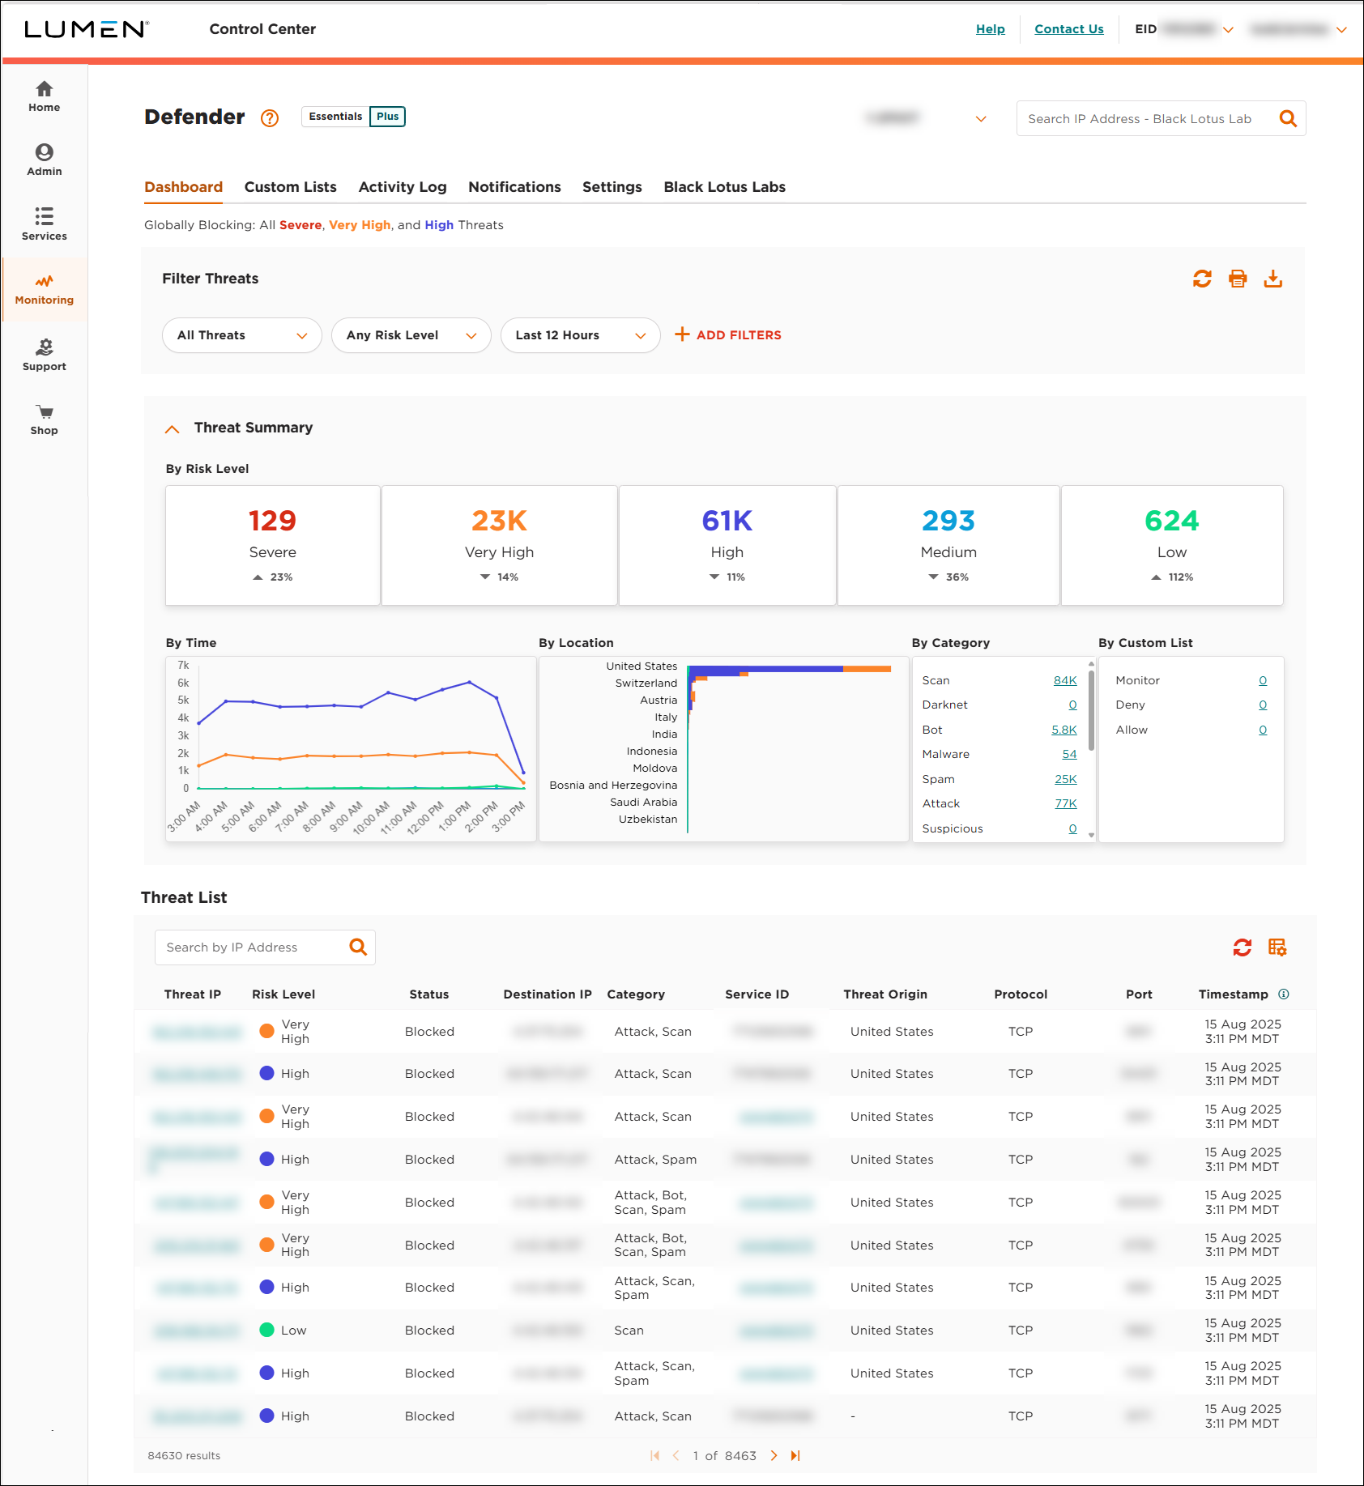Go to the first results page
Viewport: 1364px width, 1486px height.
[x=654, y=1455]
